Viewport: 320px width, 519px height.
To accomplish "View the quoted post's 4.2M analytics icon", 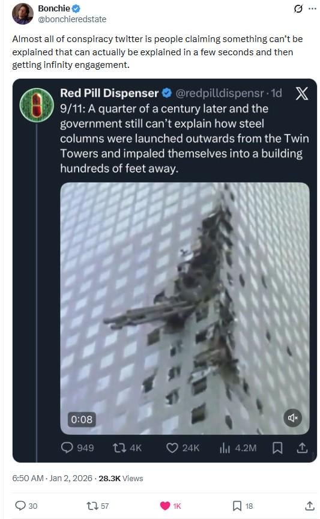I will [x=225, y=448].
